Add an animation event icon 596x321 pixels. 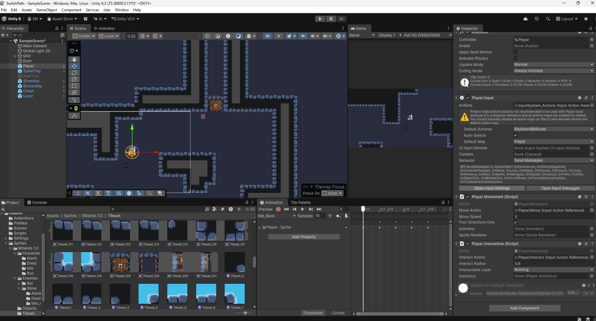tap(346, 216)
